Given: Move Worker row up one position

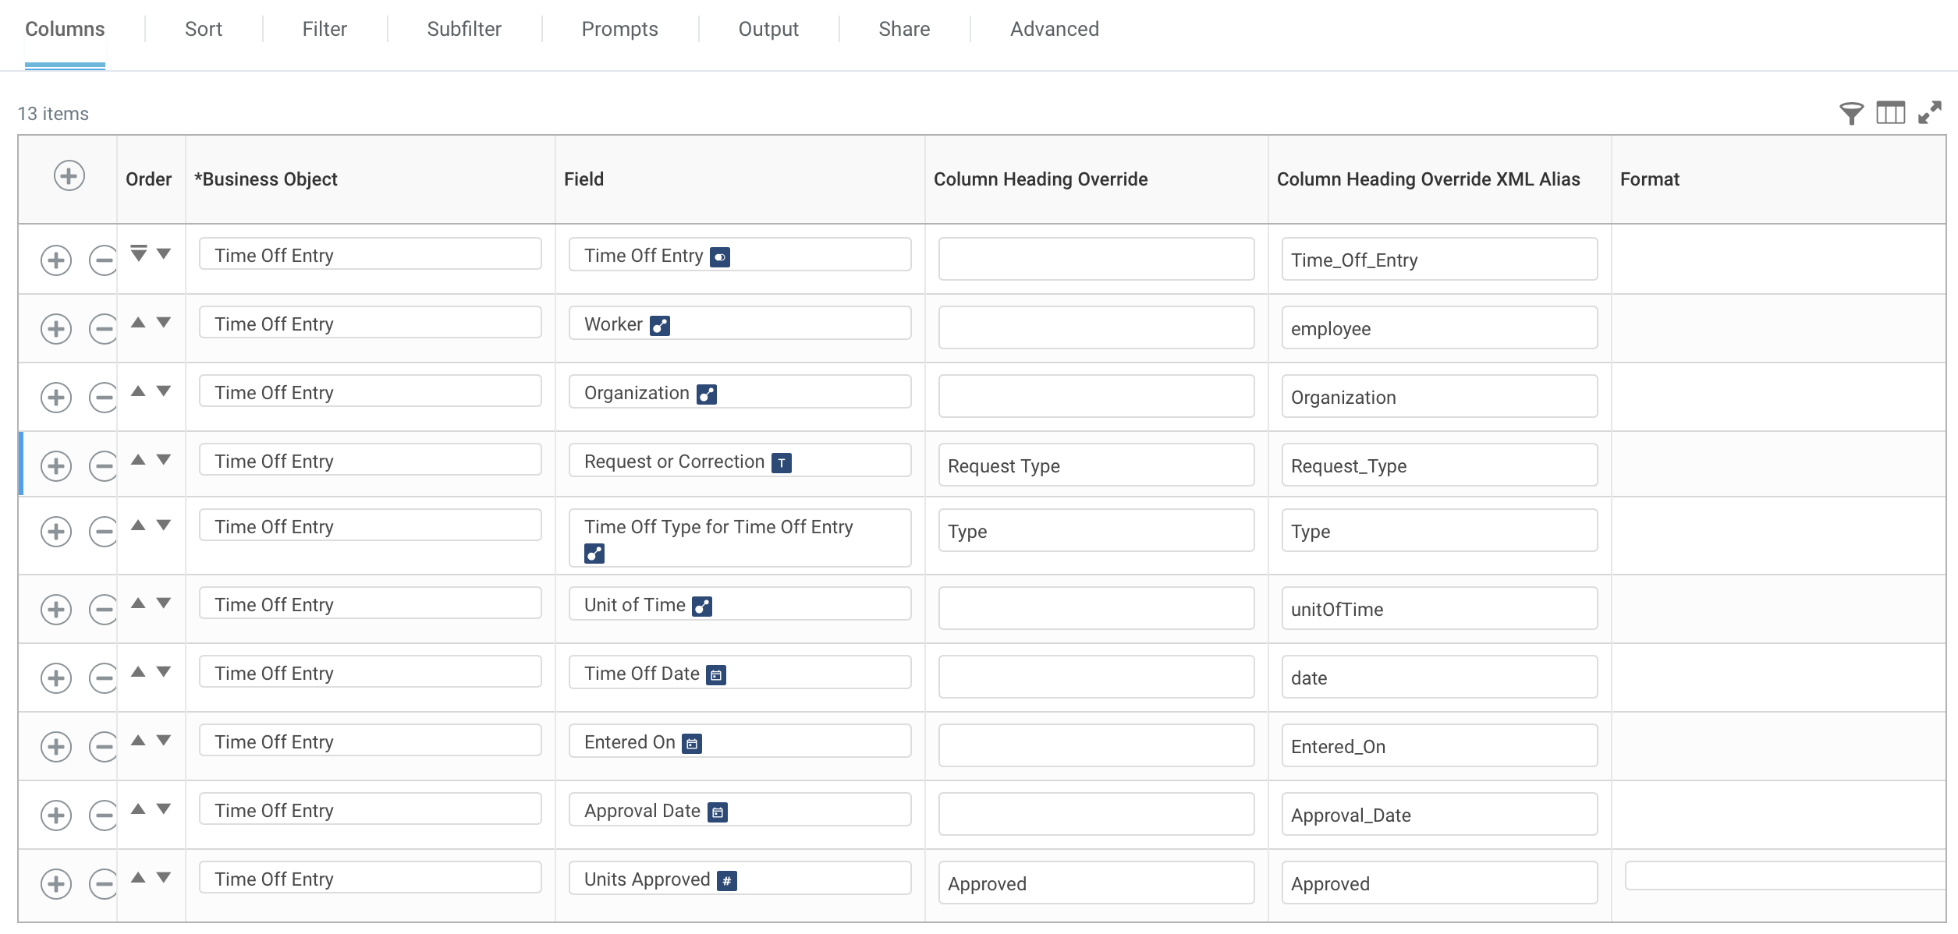Looking at the screenshot, I should 138,323.
